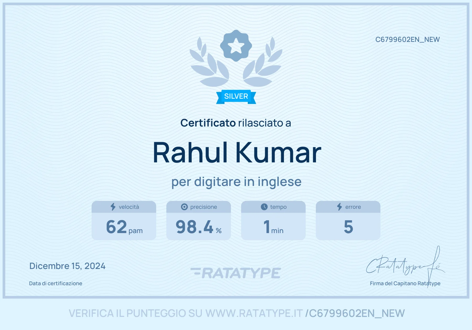
Task: Click the SILVER ribbon banner
Action: [x=236, y=97]
